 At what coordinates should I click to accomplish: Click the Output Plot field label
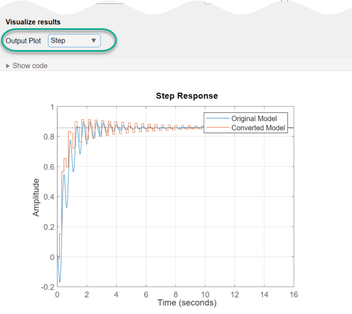pos(25,41)
